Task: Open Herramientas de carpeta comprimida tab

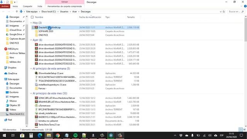Action: tap(64, 6)
